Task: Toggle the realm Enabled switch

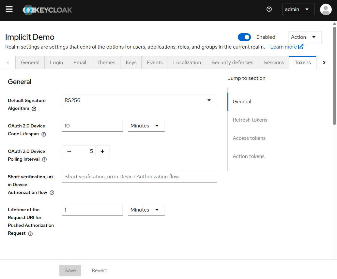Action: coord(244,37)
